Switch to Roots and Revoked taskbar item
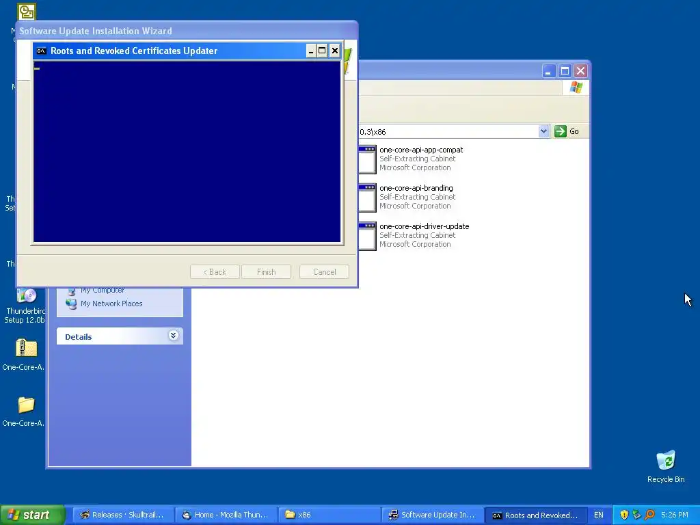 point(535,515)
